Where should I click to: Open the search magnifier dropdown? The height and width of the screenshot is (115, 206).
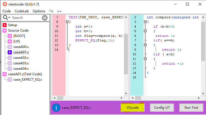[7, 18]
